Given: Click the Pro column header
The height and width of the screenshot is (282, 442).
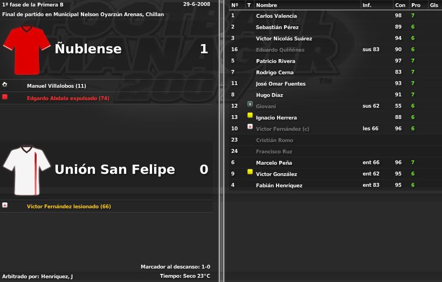Looking at the screenshot, I should point(416,5).
